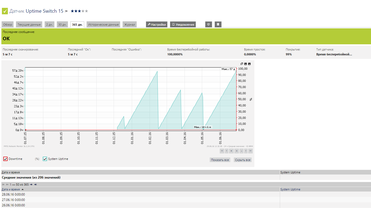
Task: Sort by 'Дата и время' column arrow
Action: coord(22,190)
